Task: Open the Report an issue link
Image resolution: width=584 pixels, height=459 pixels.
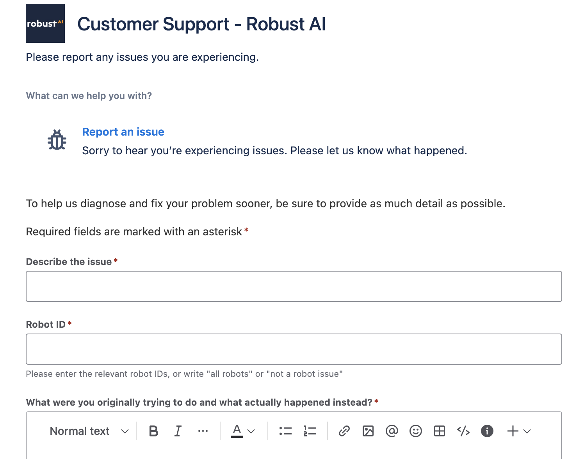Action: [x=123, y=132]
